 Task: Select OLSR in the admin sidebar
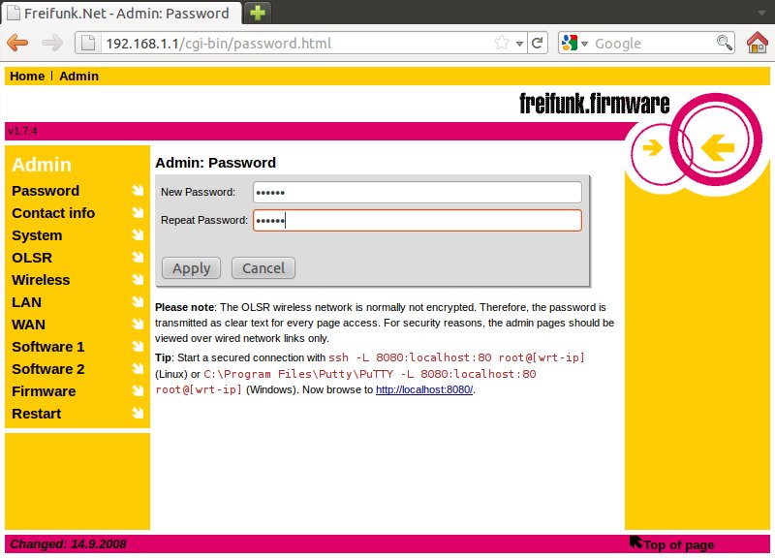click(32, 258)
